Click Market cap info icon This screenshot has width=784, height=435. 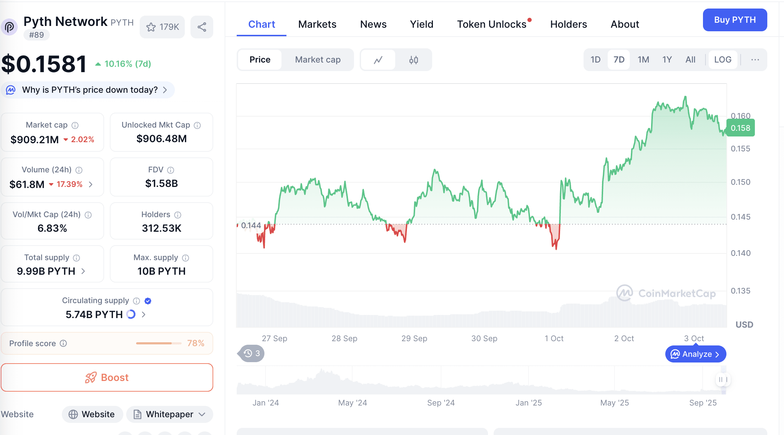pyautogui.click(x=75, y=125)
